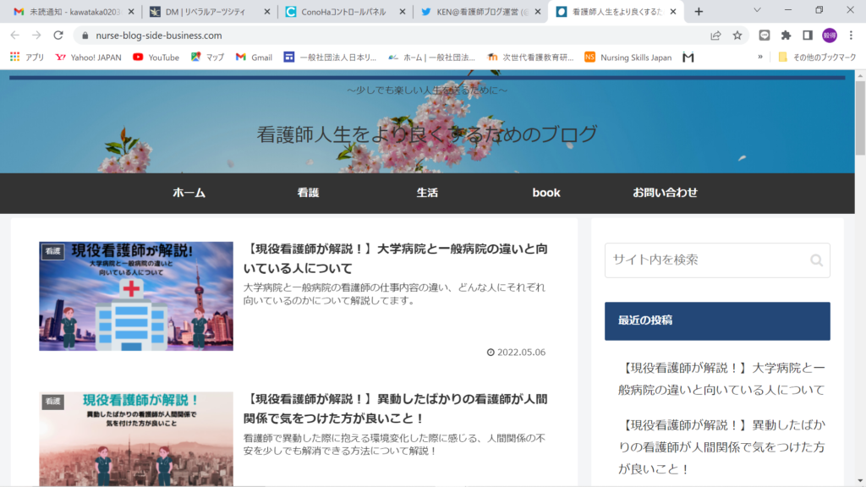
Task: Close the ConoHaコントロールパネル tab
Action: coord(402,12)
